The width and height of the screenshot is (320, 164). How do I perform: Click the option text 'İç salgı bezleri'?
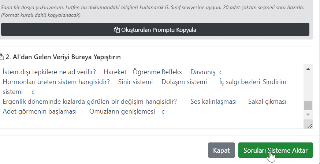[x=239, y=82]
